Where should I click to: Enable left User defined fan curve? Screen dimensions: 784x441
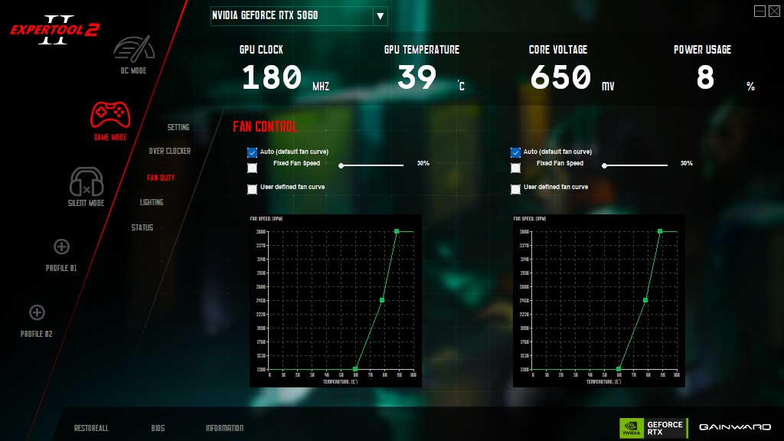(253, 188)
